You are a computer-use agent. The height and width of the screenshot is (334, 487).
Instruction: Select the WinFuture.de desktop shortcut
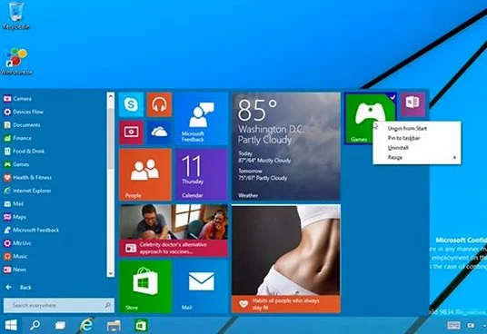click(16, 62)
